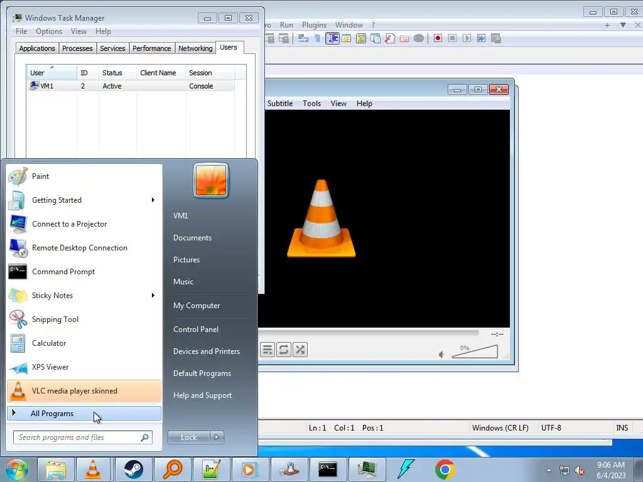643x482 pixels.
Task: Switch to Task Manager Services tab
Action: [x=112, y=48]
